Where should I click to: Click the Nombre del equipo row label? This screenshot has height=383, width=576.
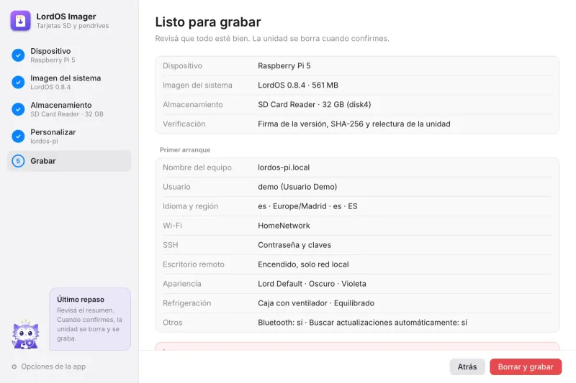tap(197, 168)
